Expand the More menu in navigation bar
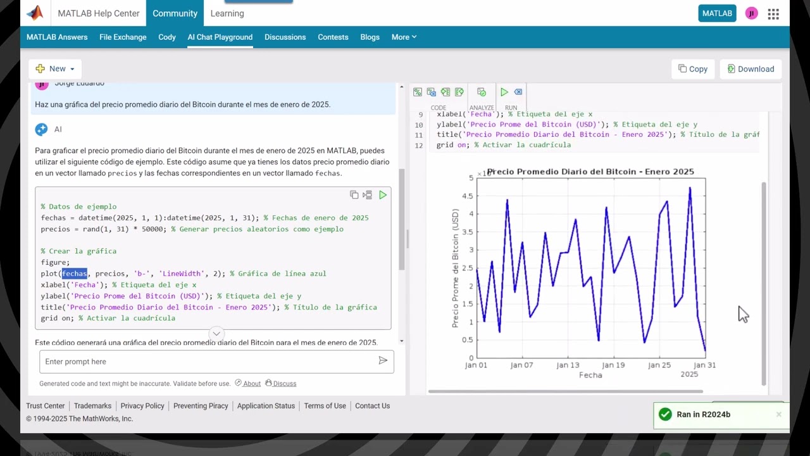This screenshot has height=456, width=810. [x=404, y=37]
